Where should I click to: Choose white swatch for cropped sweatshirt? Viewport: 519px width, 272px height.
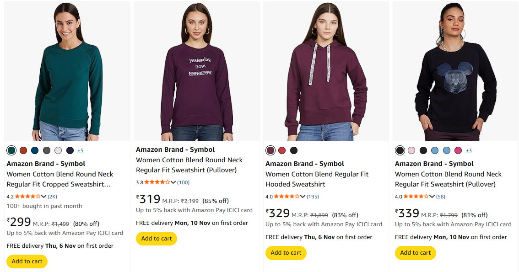tap(58, 150)
